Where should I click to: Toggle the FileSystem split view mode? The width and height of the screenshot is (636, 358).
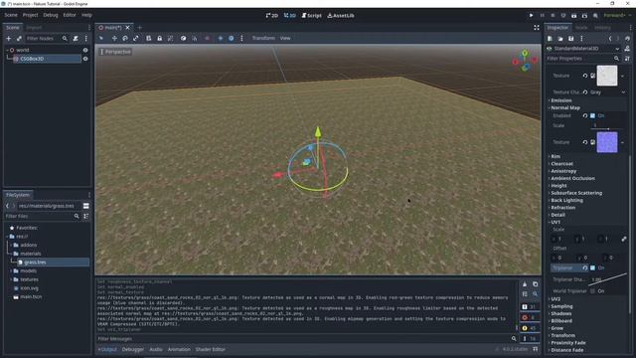coord(86,206)
